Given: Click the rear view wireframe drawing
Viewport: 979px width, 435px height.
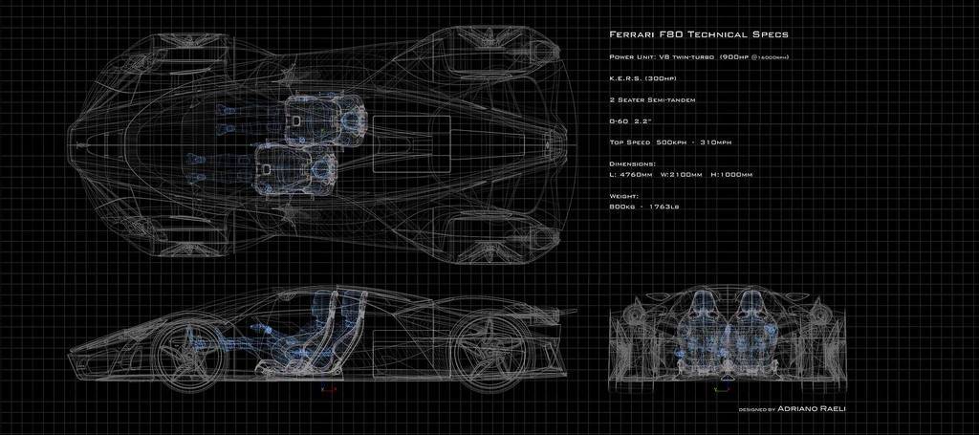Looking at the screenshot, I should pos(727,333).
